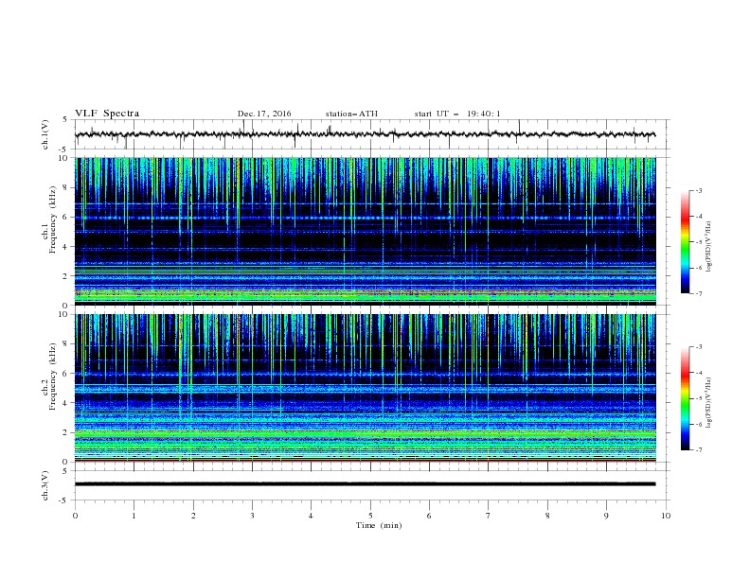Click the ch.2 frequency axis "2" tick label
Image resolution: width=750 pixels, height=579 pixels.
pos(65,432)
